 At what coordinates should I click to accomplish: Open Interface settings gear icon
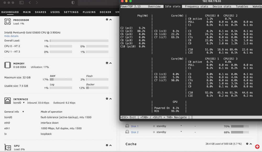tap(107, 99)
